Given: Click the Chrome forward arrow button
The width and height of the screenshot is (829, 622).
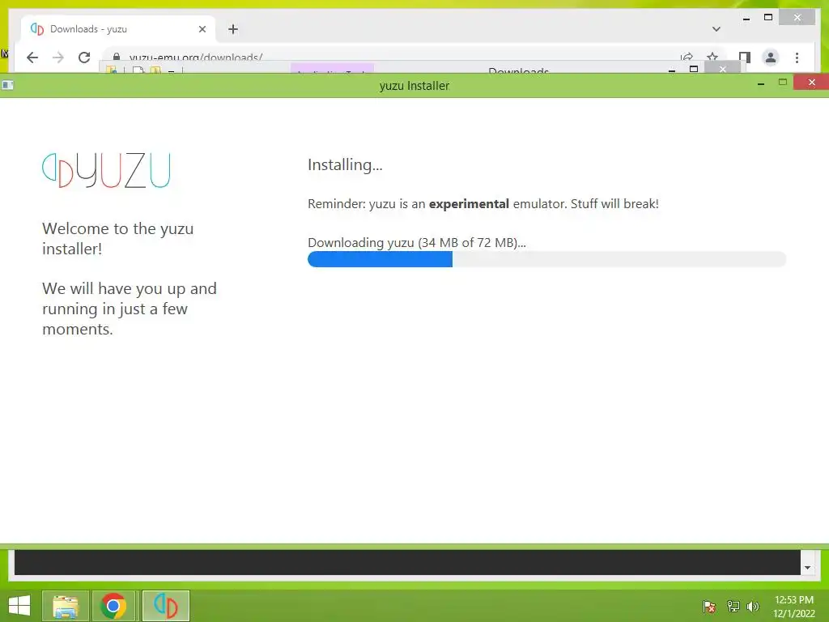Looking at the screenshot, I should 58,58.
